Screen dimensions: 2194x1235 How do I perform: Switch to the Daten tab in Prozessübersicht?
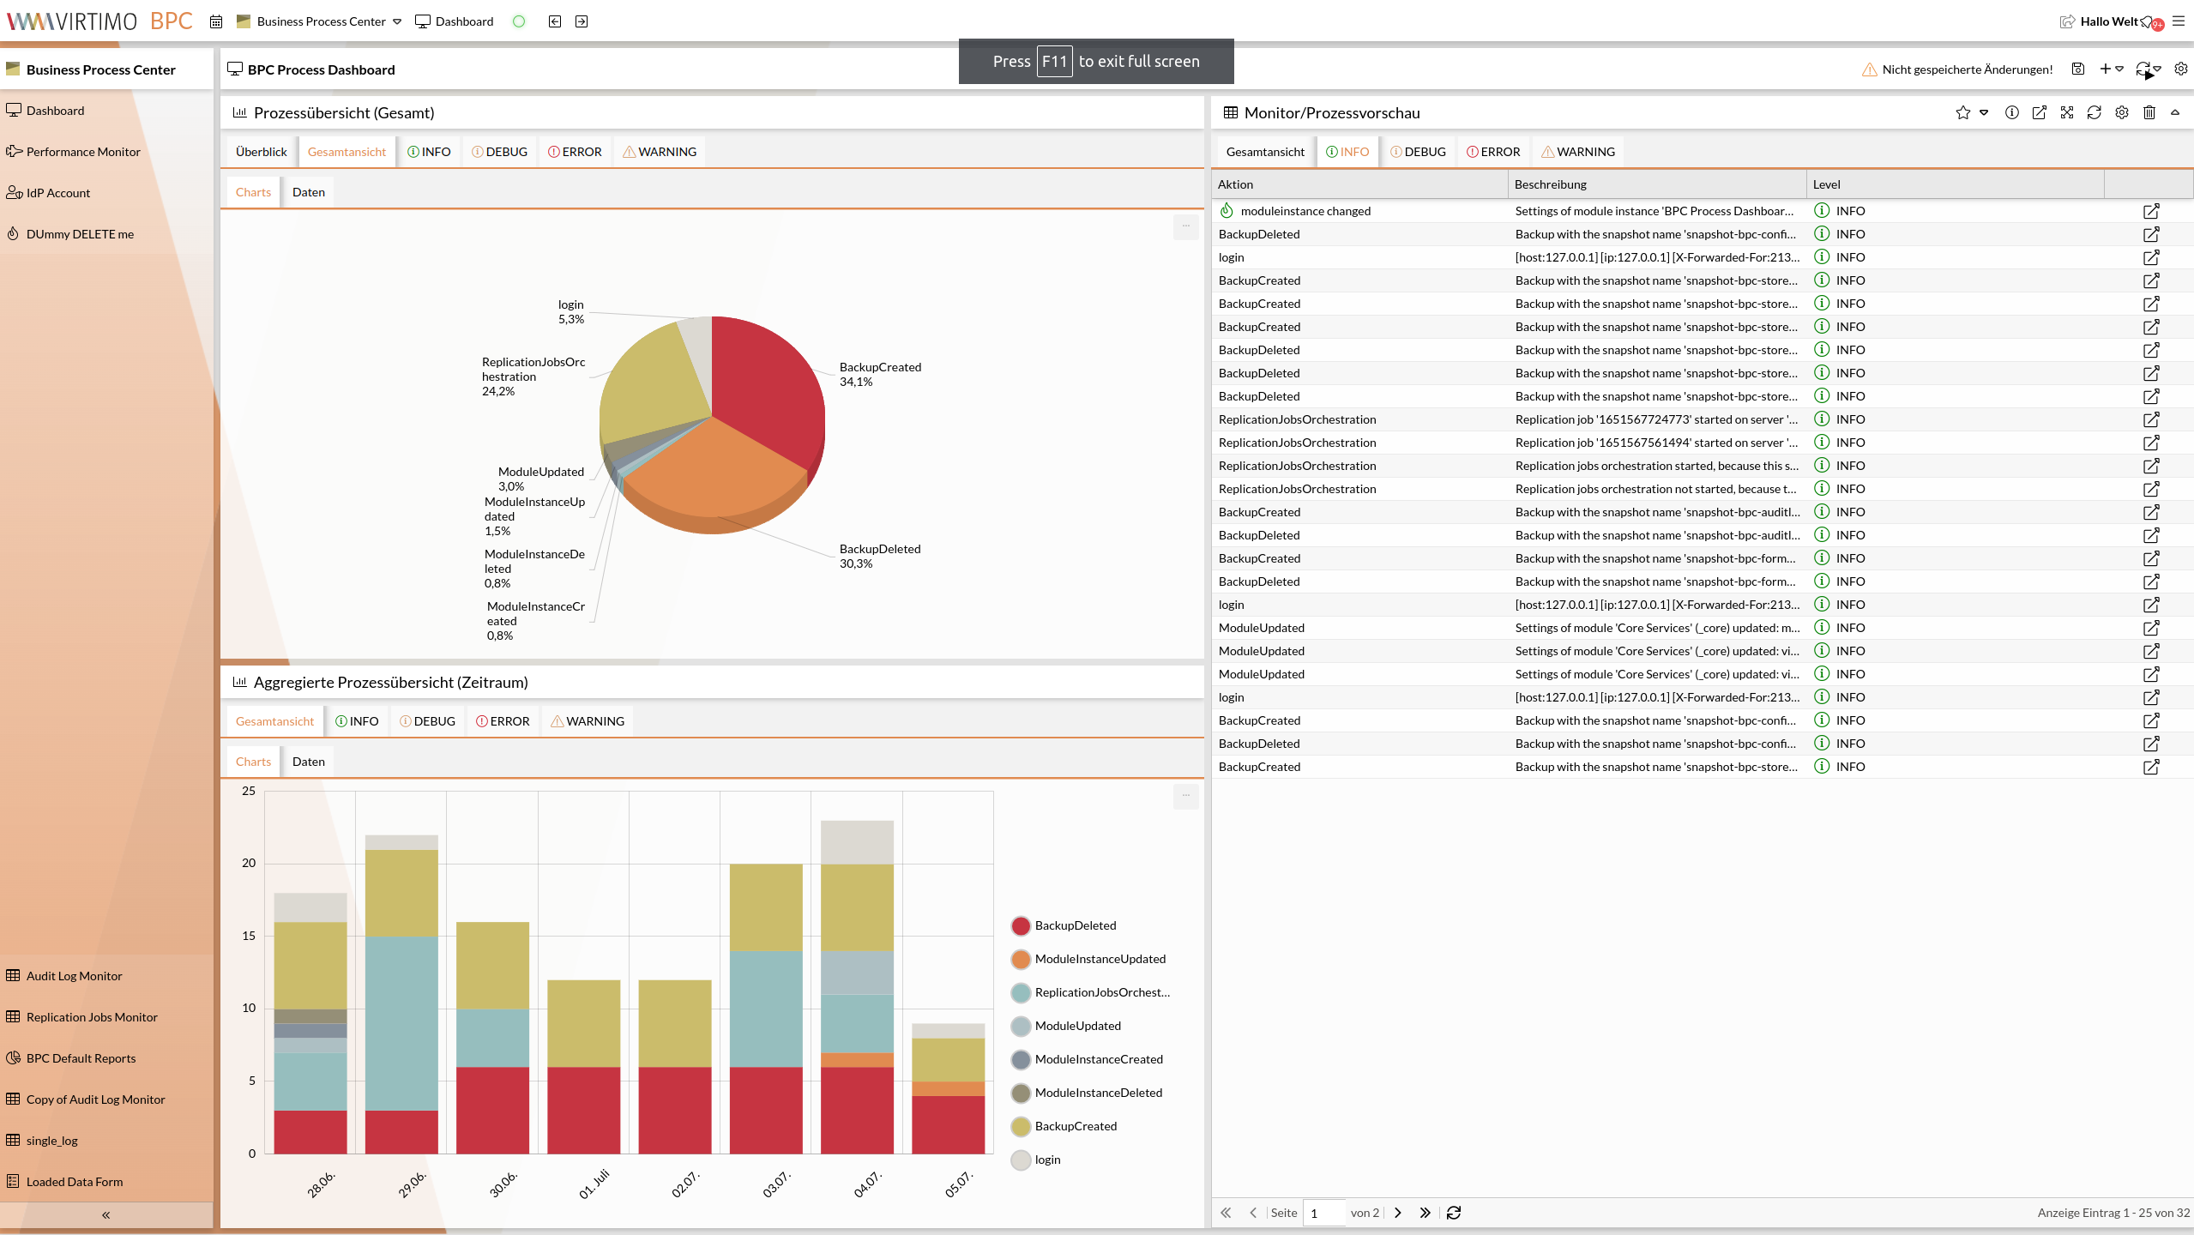pos(308,191)
